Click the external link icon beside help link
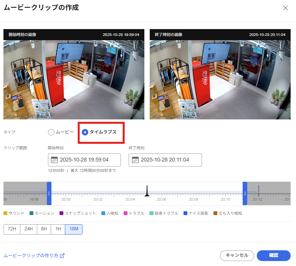The image size is (296, 266). pos(62,256)
